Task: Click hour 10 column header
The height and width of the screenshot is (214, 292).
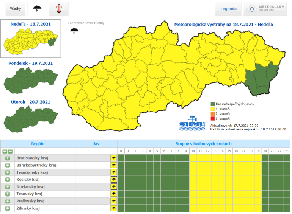Action: [x=193, y=151]
